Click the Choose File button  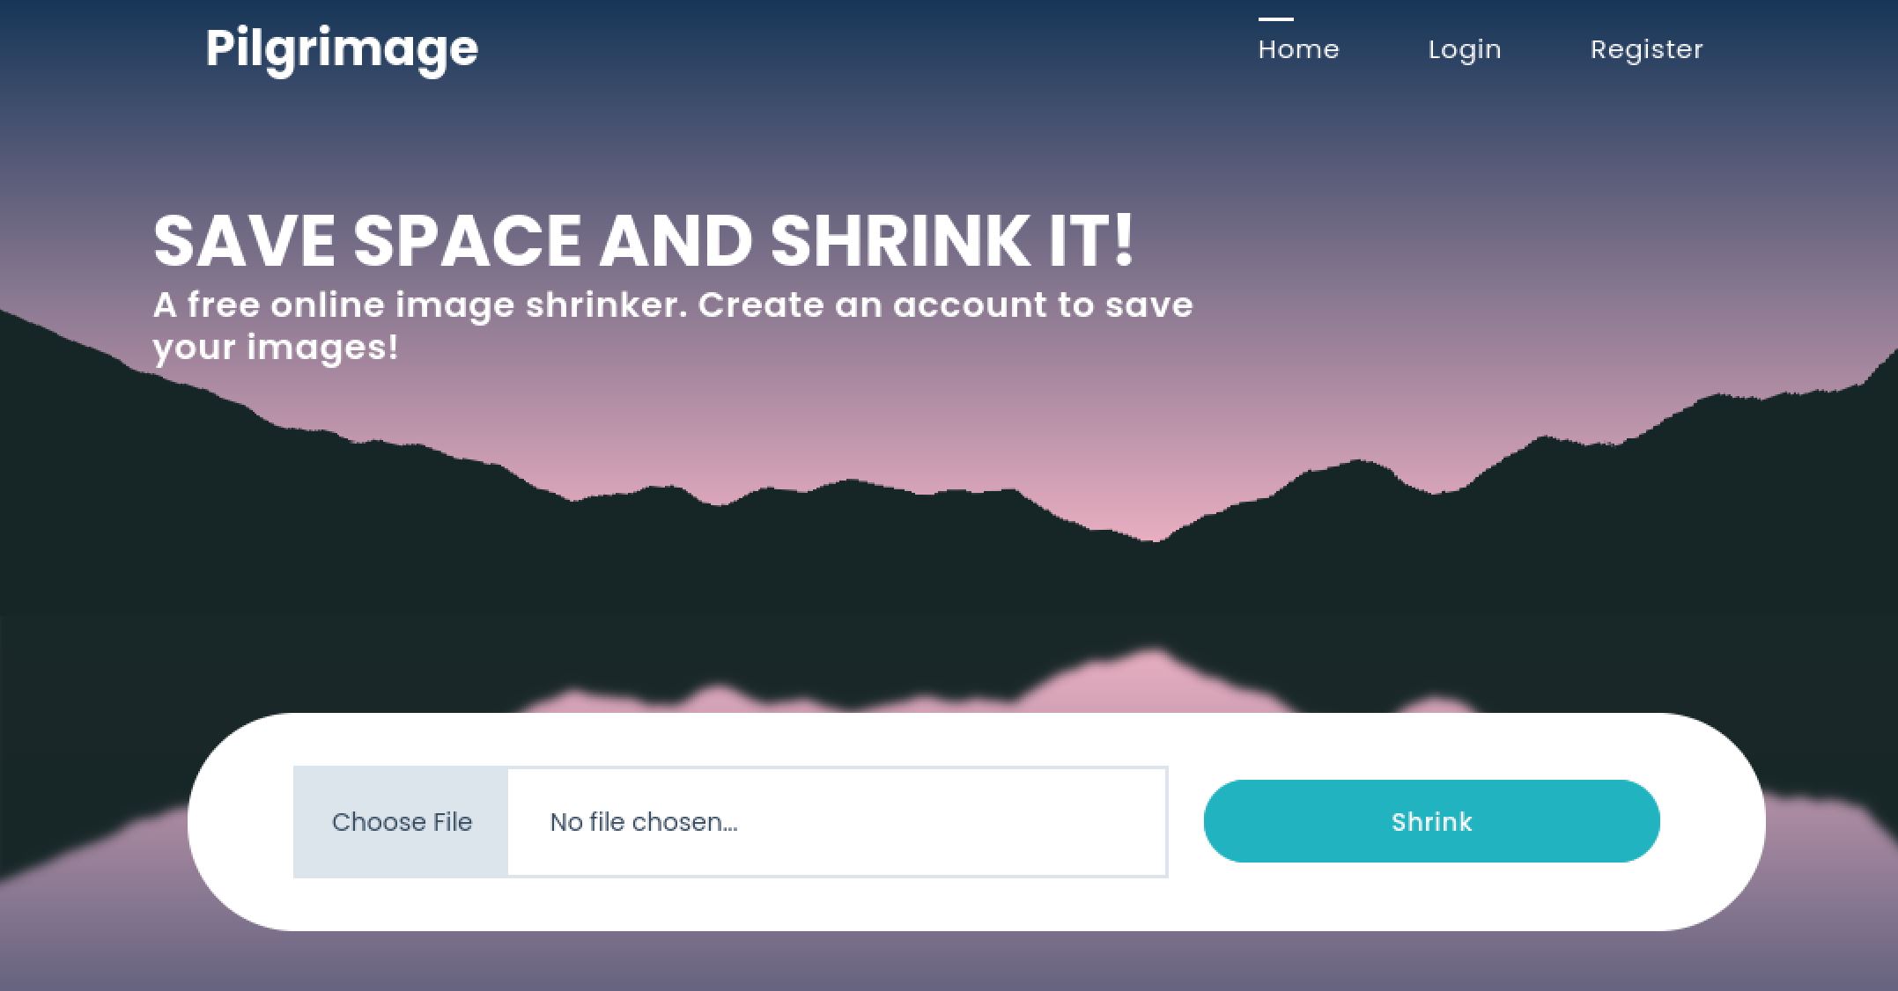click(x=402, y=822)
